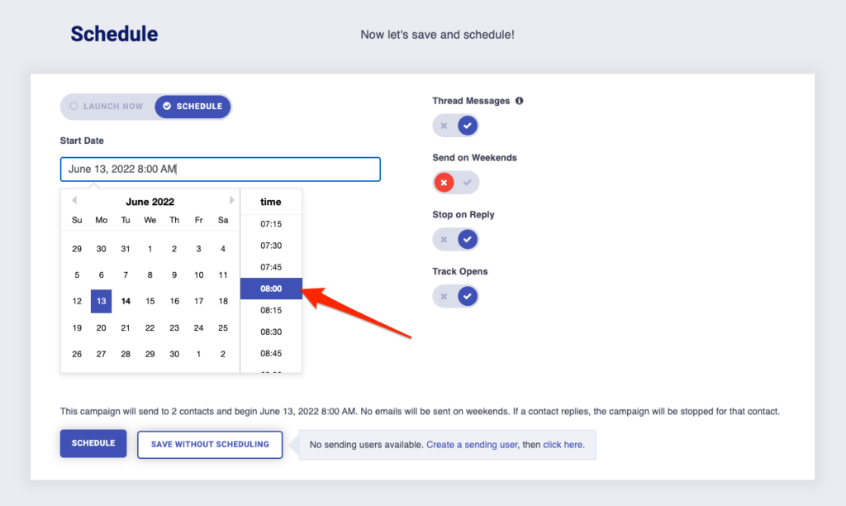Select June 16 in the calendar
This screenshot has height=506, width=846.
point(174,301)
